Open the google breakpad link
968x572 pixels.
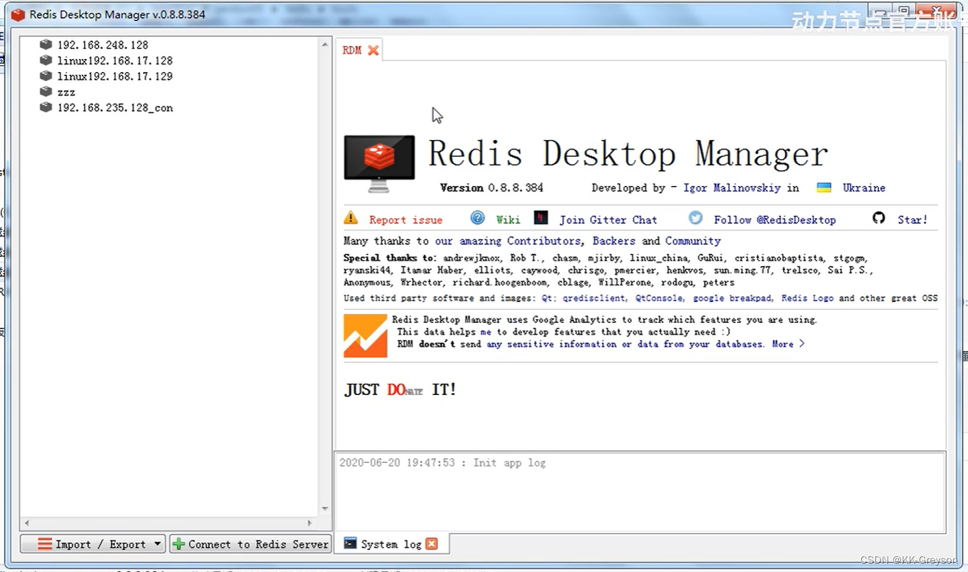click(x=734, y=298)
